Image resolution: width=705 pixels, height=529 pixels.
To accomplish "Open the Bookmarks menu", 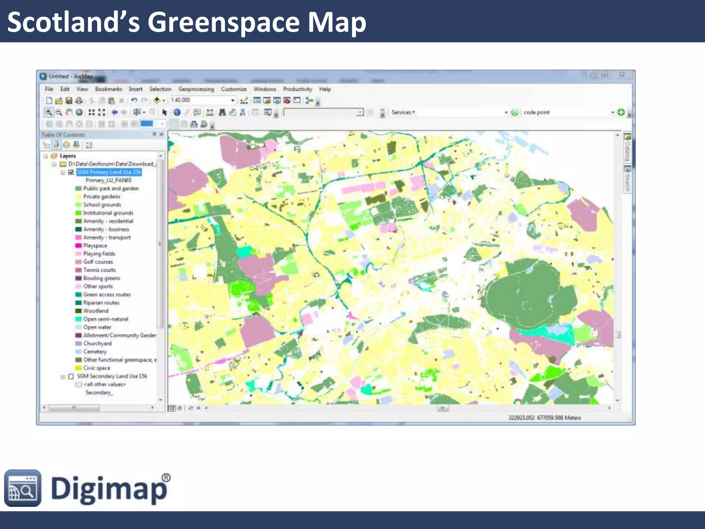I will pyautogui.click(x=108, y=89).
